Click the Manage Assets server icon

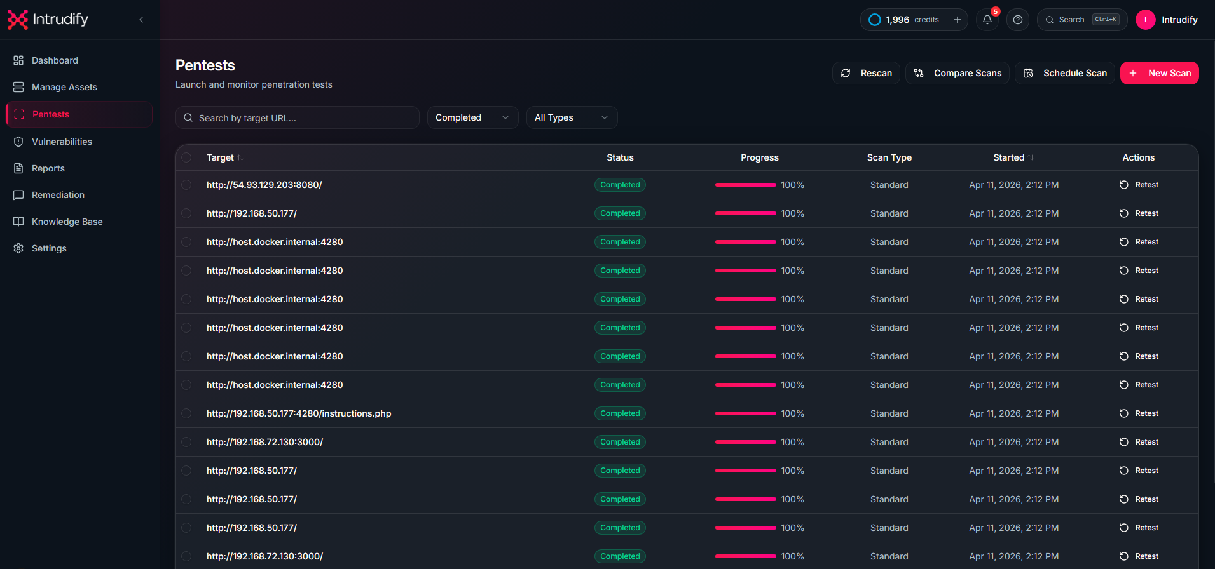[x=18, y=87]
